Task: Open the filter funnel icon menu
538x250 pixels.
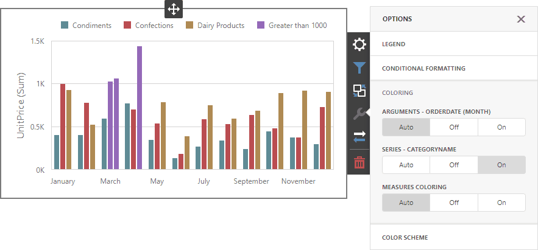Action: pos(359,68)
